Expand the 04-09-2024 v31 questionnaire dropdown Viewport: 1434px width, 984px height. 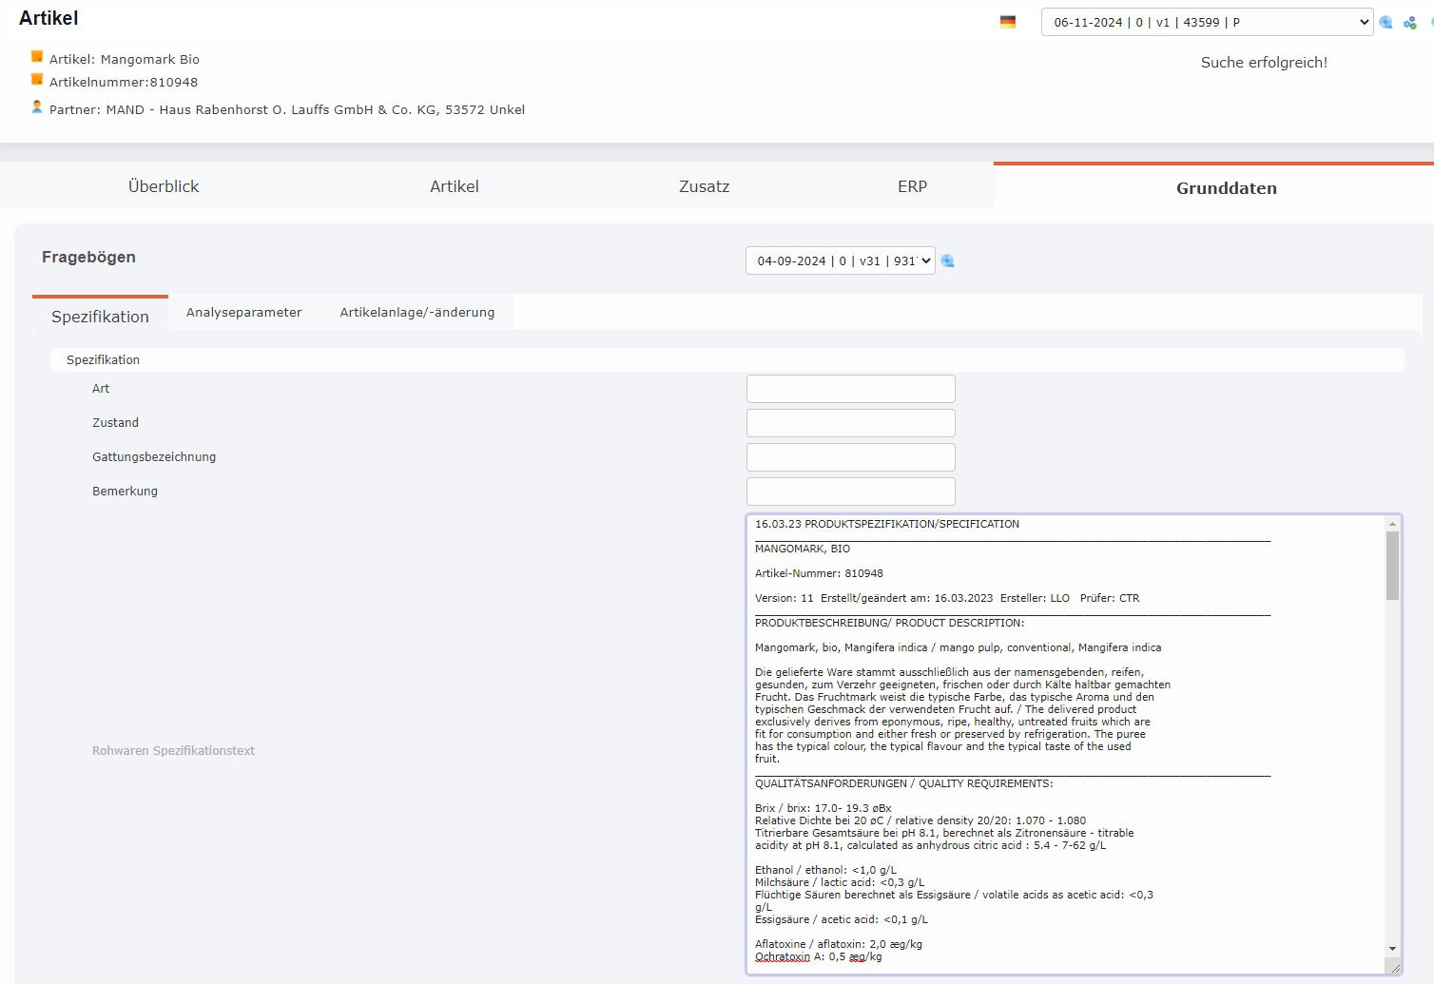(x=840, y=260)
